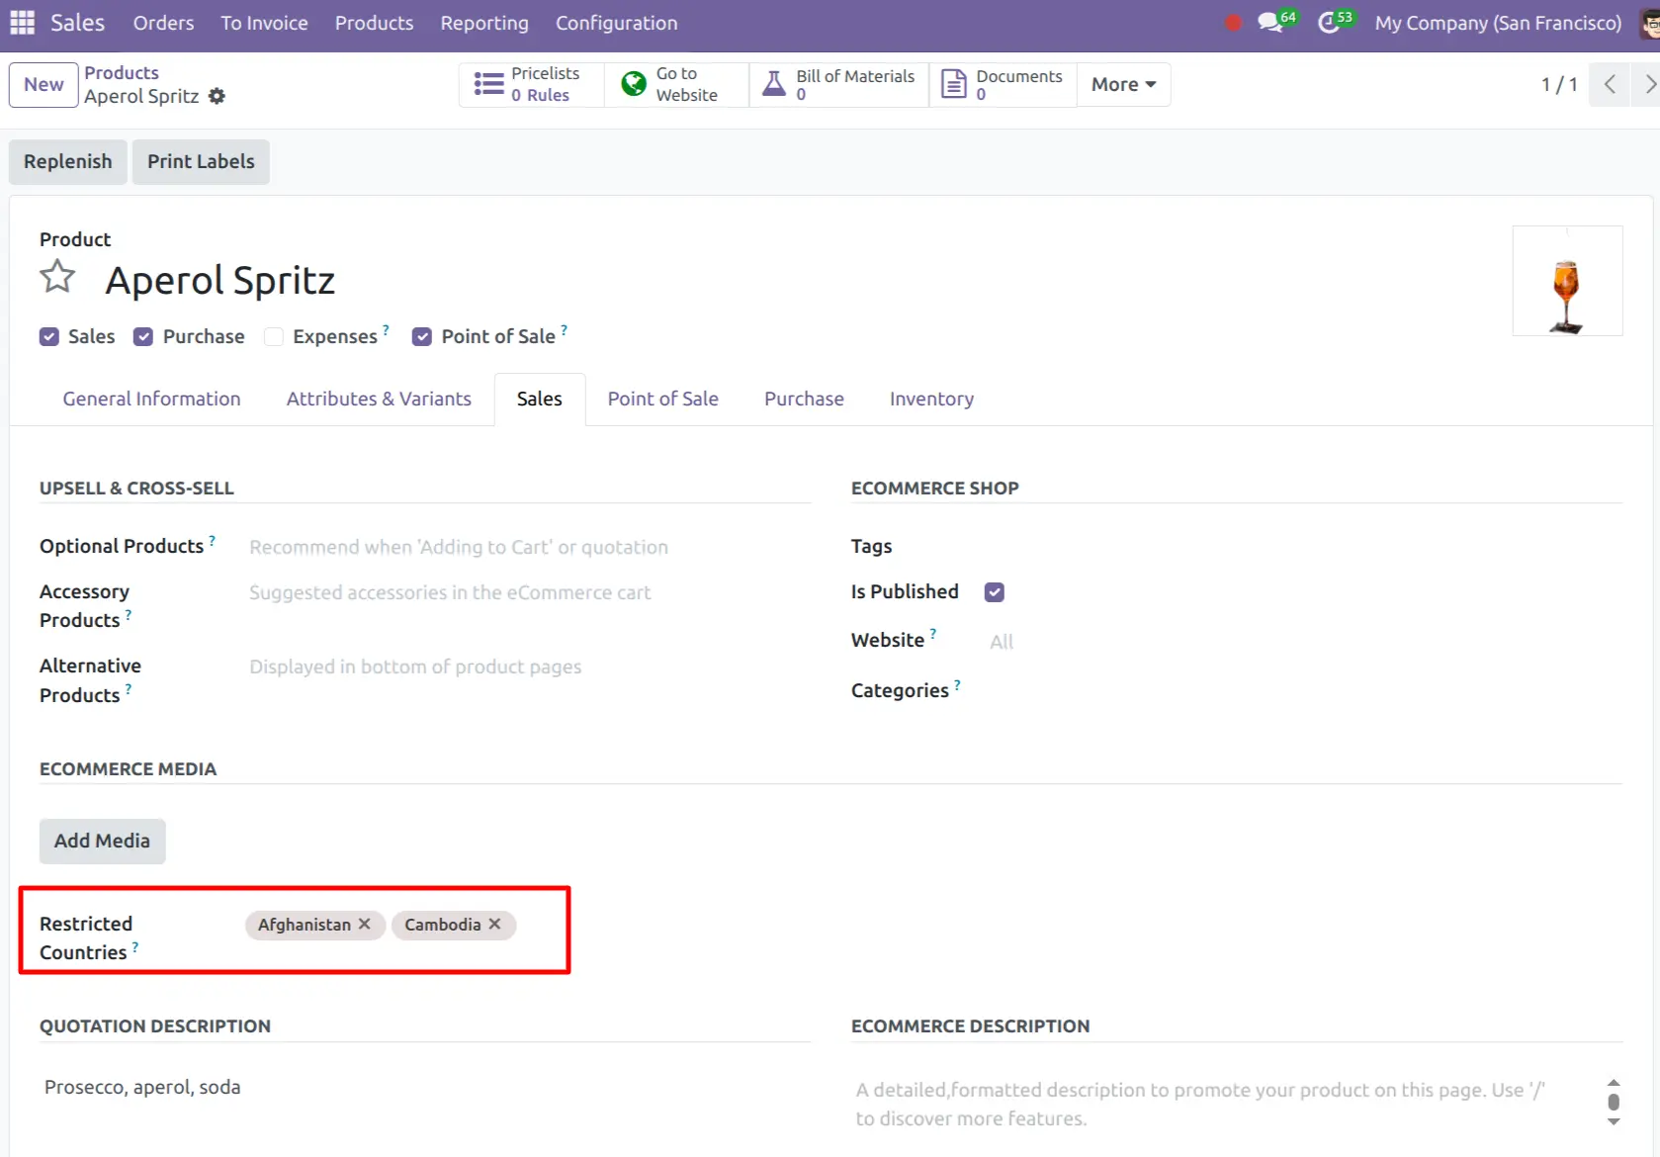Remove the Cambodia country tag
Viewport: 1660px width, 1157px height.
click(x=495, y=924)
